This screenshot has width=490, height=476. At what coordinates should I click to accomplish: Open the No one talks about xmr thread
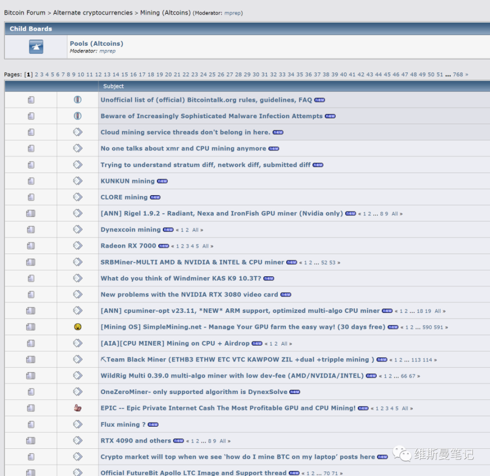[183, 148]
